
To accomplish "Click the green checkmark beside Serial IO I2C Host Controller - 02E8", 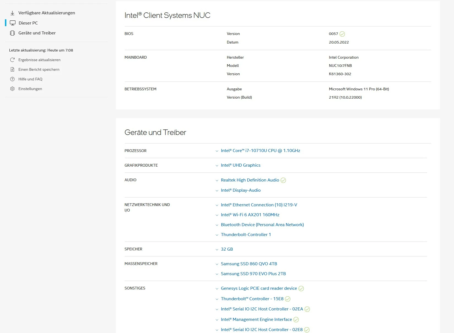I will coord(307,330).
